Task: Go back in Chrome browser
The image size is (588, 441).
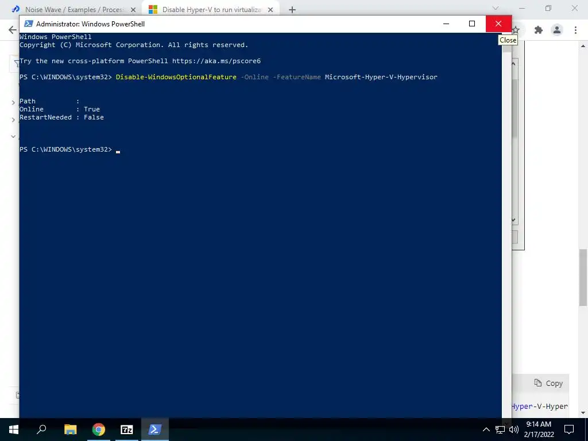Action: point(13,30)
